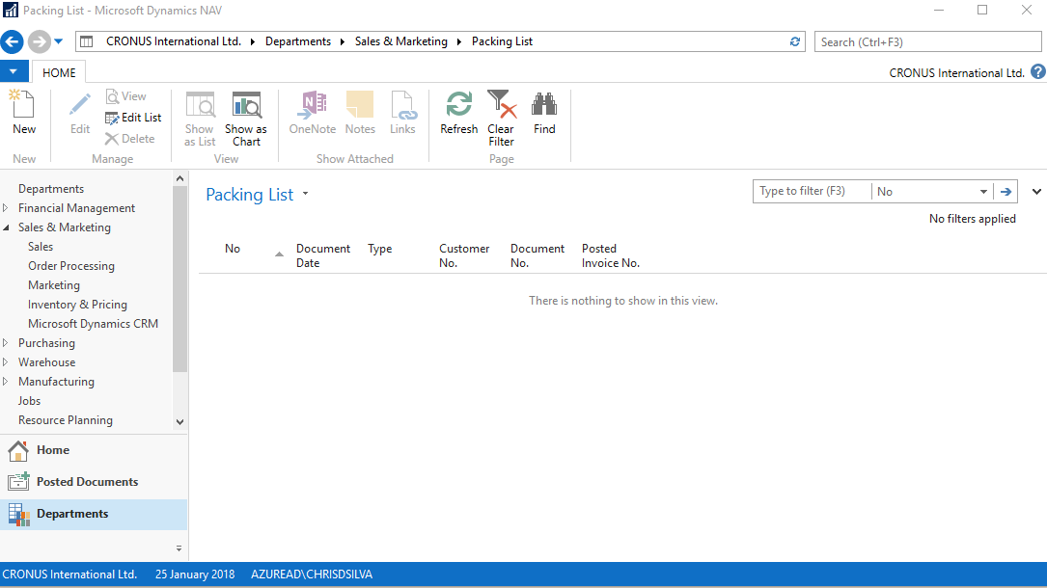
Task: Click the Edit pencil icon
Action: click(x=80, y=105)
